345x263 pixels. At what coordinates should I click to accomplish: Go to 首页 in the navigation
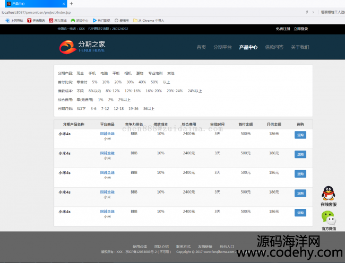tap(201, 47)
